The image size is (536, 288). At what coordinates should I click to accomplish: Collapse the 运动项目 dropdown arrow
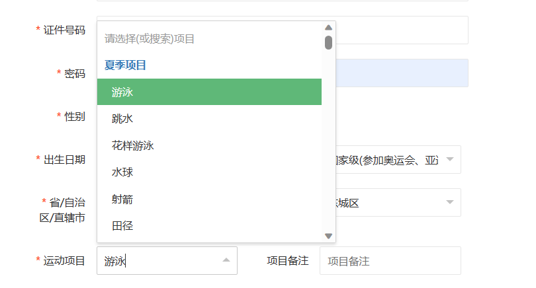(x=226, y=260)
